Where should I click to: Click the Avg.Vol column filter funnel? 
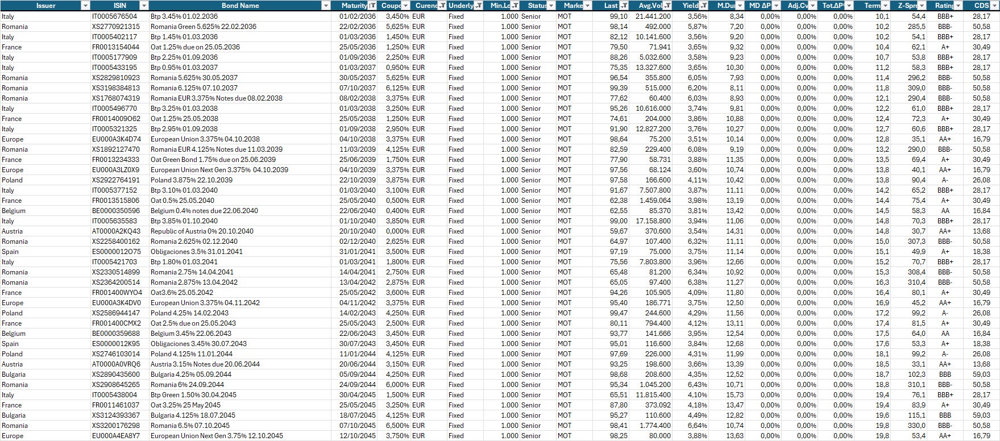(x=668, y=6)
